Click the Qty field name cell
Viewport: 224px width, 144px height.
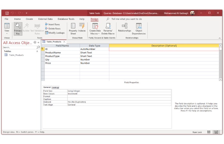[62, 60]
